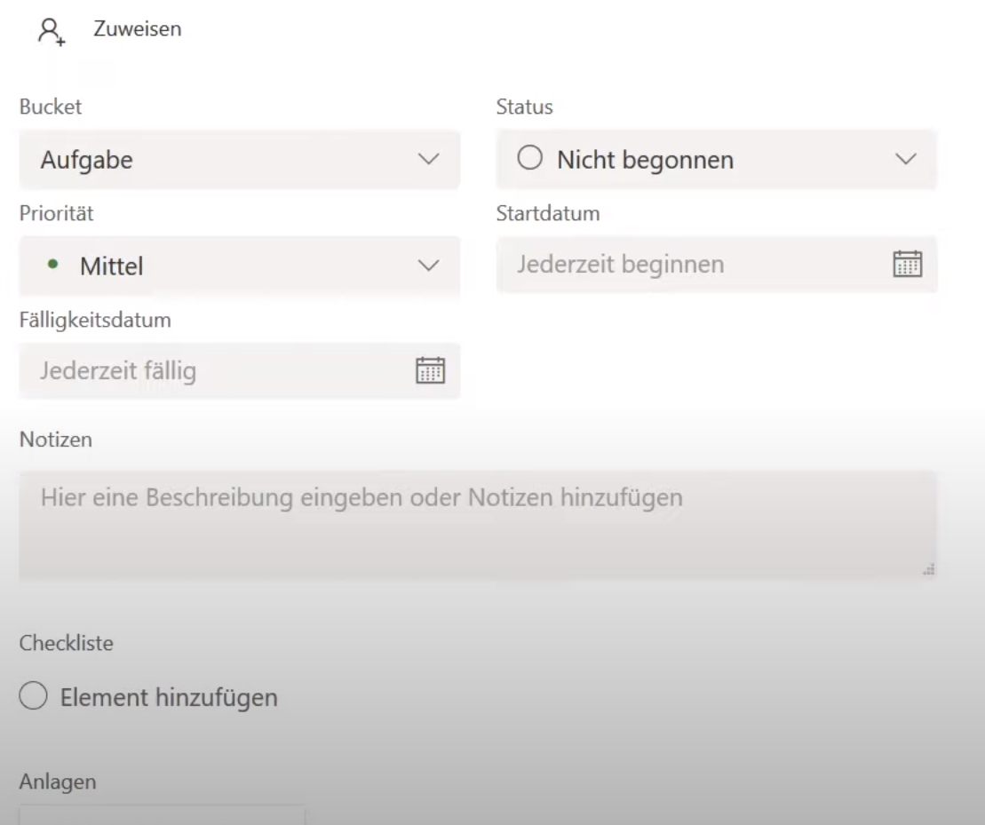
Task: Open the Fälligkeitsdatum calendar picker icon
Action: pyautogui.click(x=430, y=369)
